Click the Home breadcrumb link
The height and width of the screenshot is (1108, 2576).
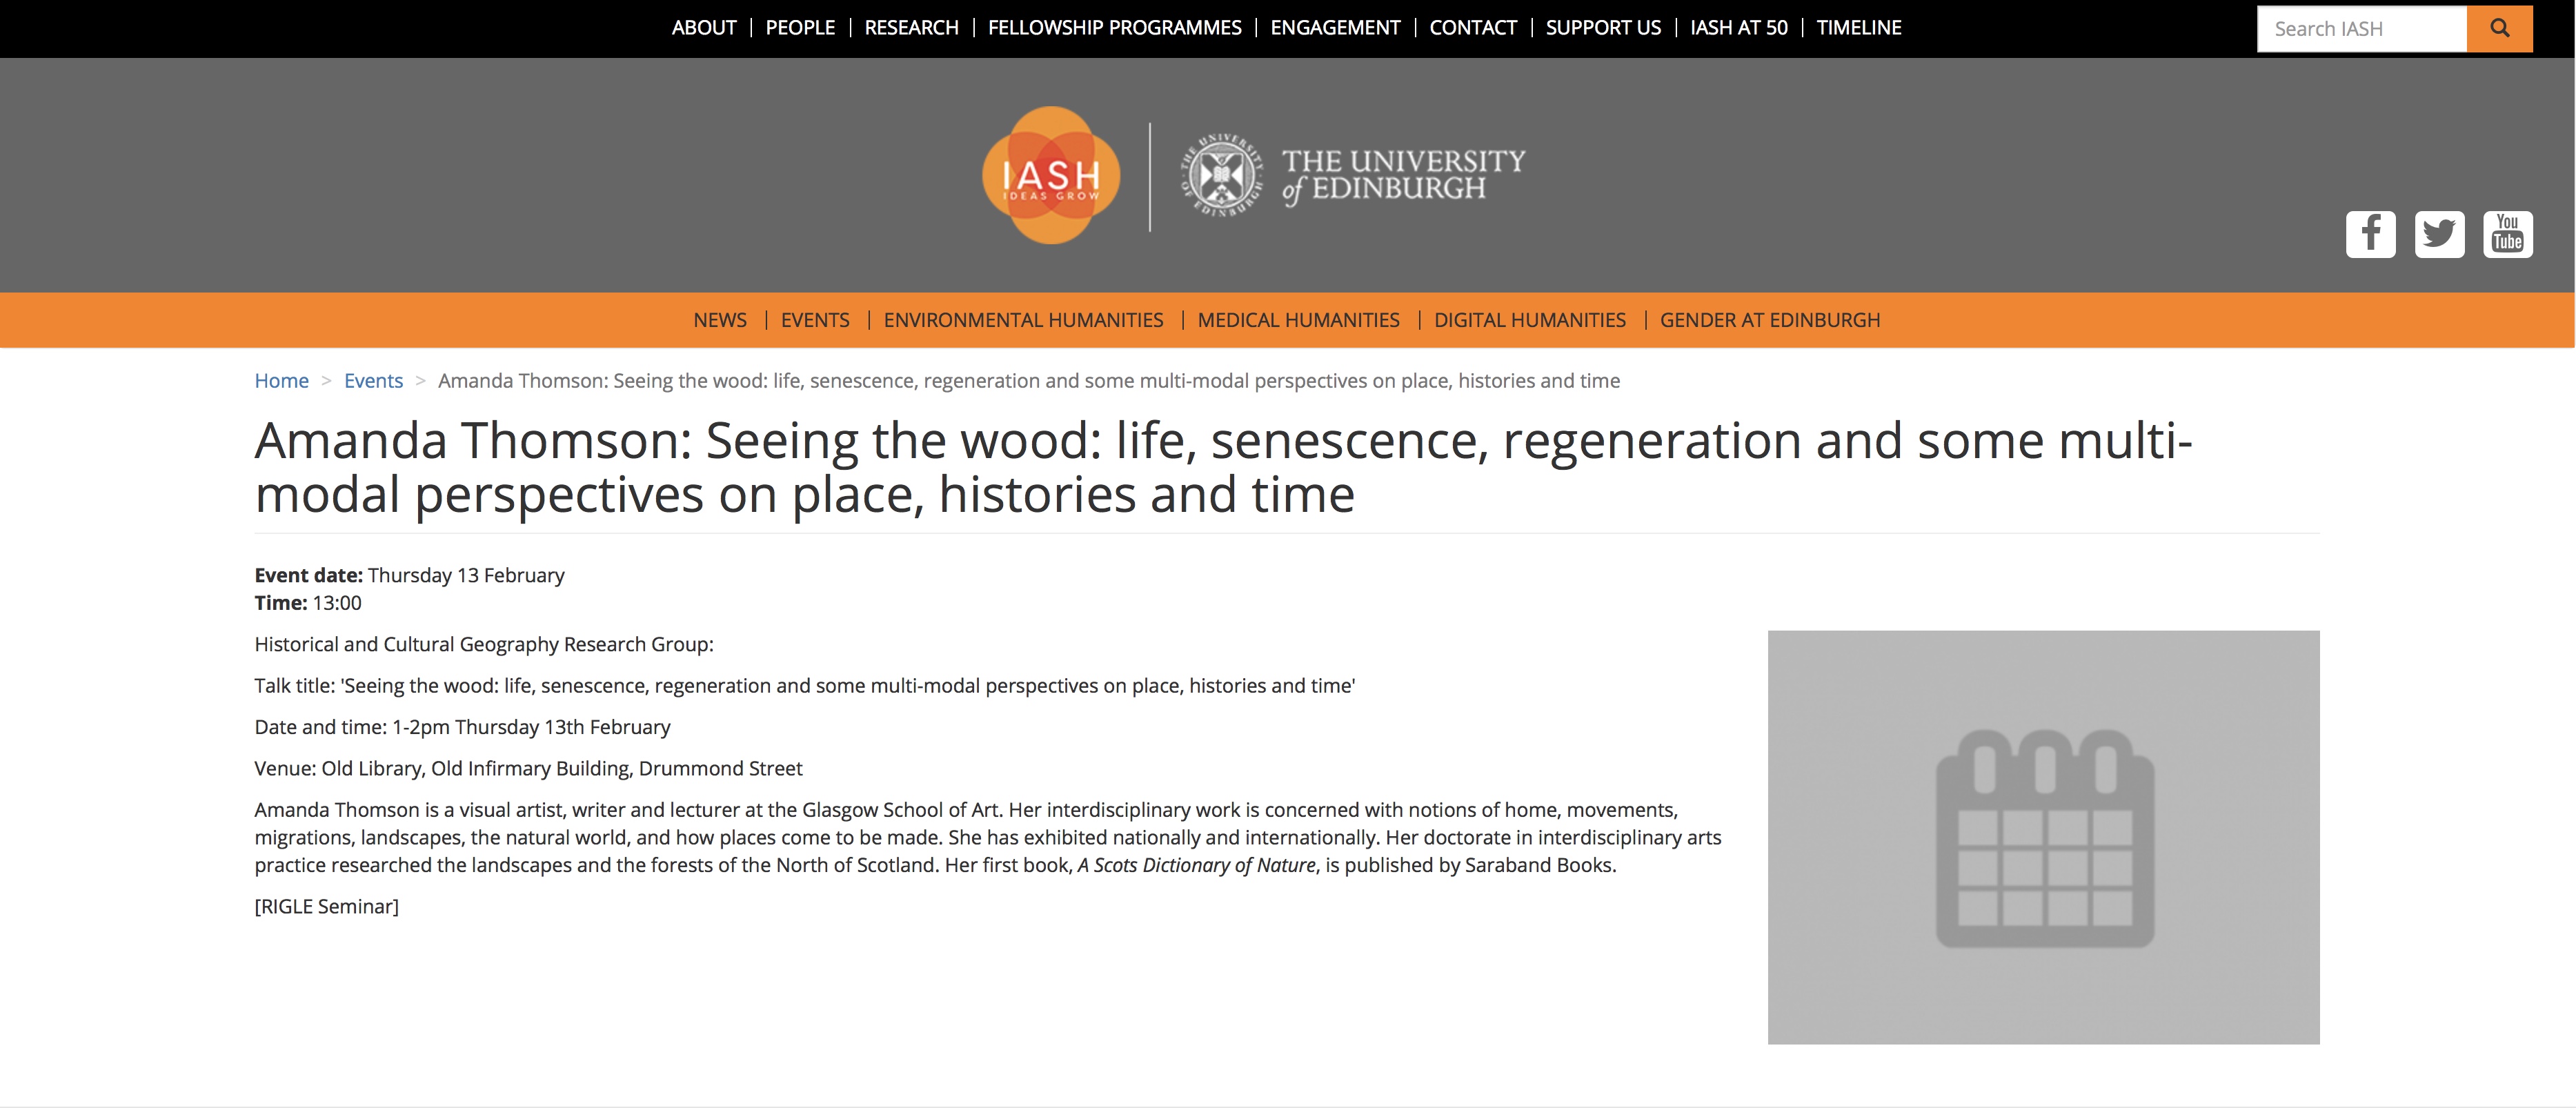[x=281, y=381]
